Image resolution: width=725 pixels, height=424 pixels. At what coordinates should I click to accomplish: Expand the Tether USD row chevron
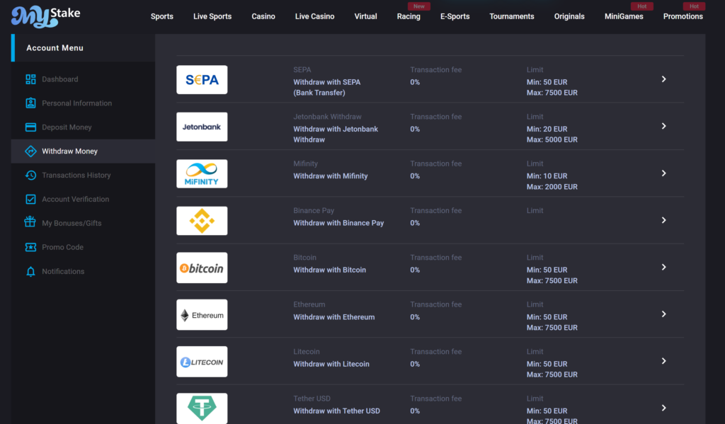pyautogui.click(x=663, y=408)
